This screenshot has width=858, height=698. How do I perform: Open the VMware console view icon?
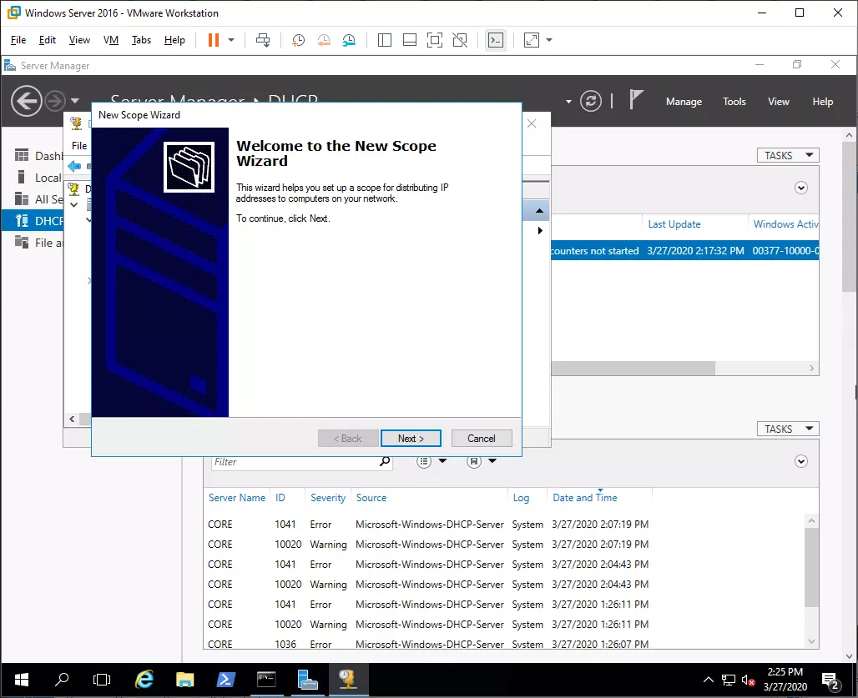496,40
